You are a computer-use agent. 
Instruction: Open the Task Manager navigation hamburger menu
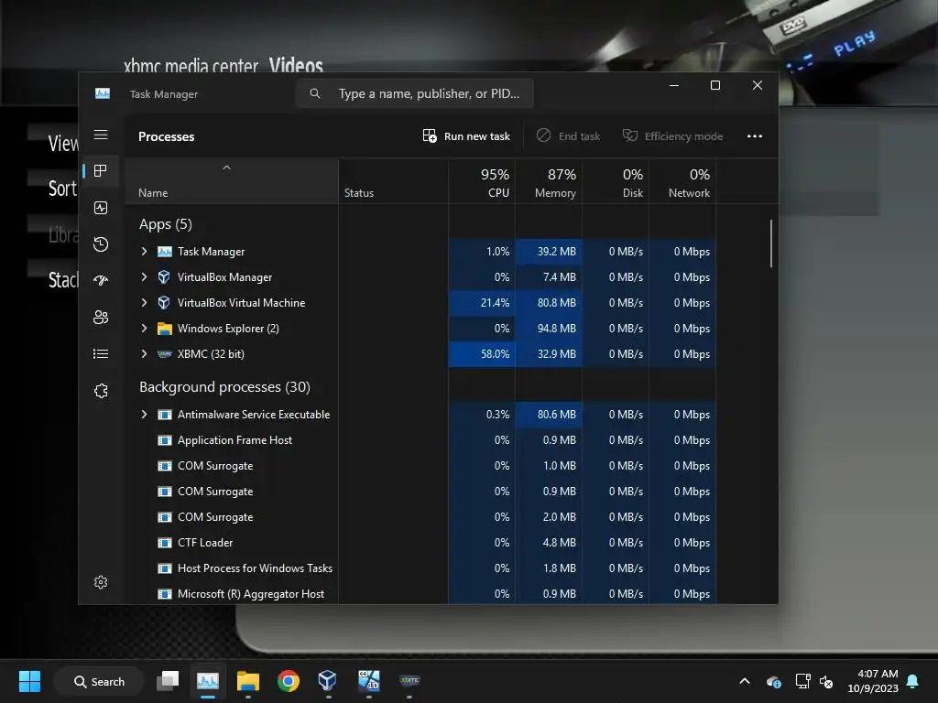click(101, 135)
